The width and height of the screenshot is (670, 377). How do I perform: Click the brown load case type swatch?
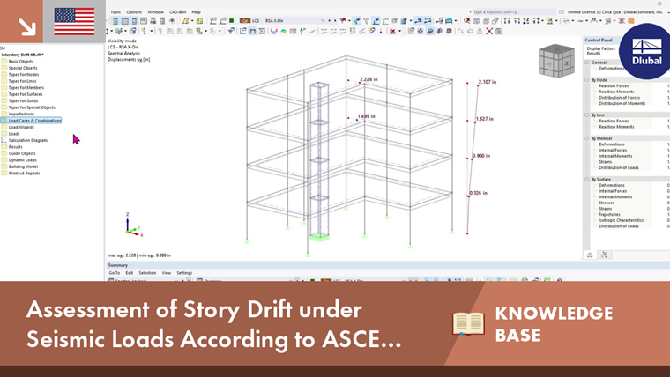245,20
